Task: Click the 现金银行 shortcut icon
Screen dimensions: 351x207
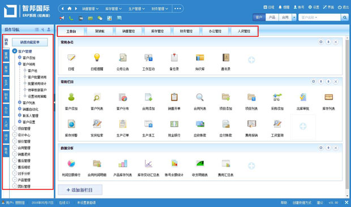Action: point(174,124)
